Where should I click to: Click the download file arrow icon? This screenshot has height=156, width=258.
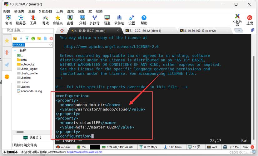click(21, 38)
